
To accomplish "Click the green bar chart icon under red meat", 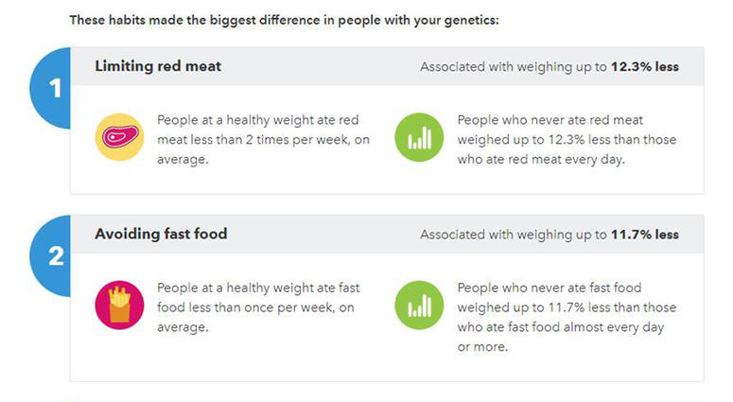I will coord(419,137).
